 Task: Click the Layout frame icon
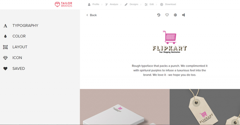coord(5,47)
